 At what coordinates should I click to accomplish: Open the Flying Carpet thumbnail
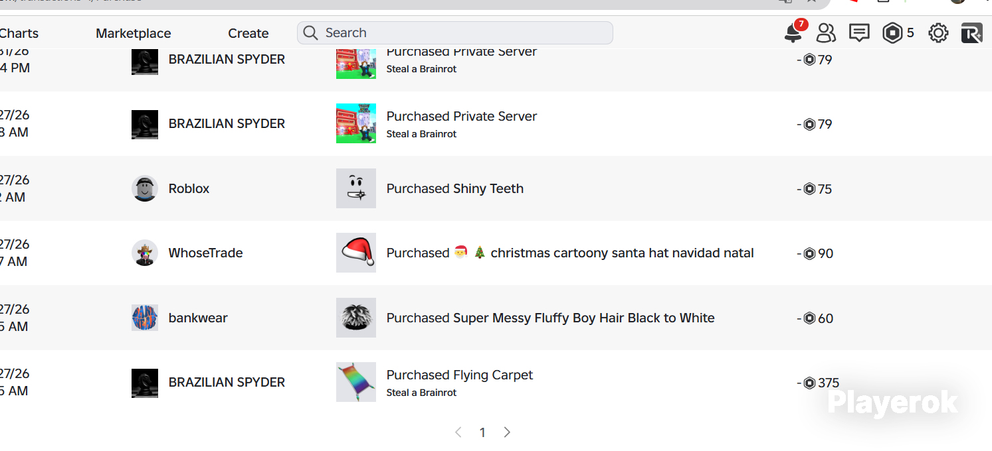click(x=356, y=382)
